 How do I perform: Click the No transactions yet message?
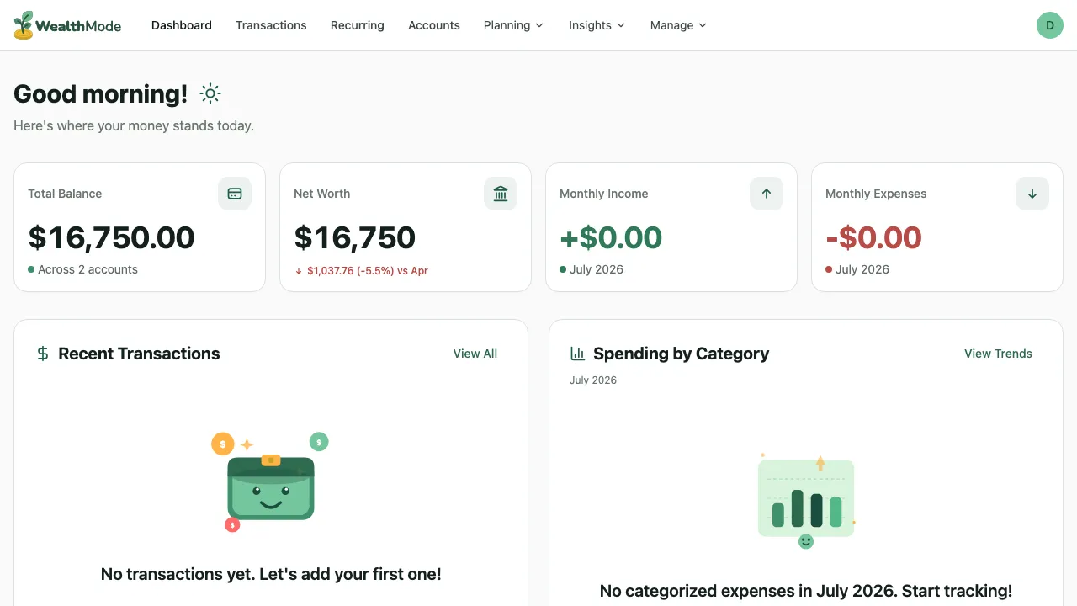271,574
